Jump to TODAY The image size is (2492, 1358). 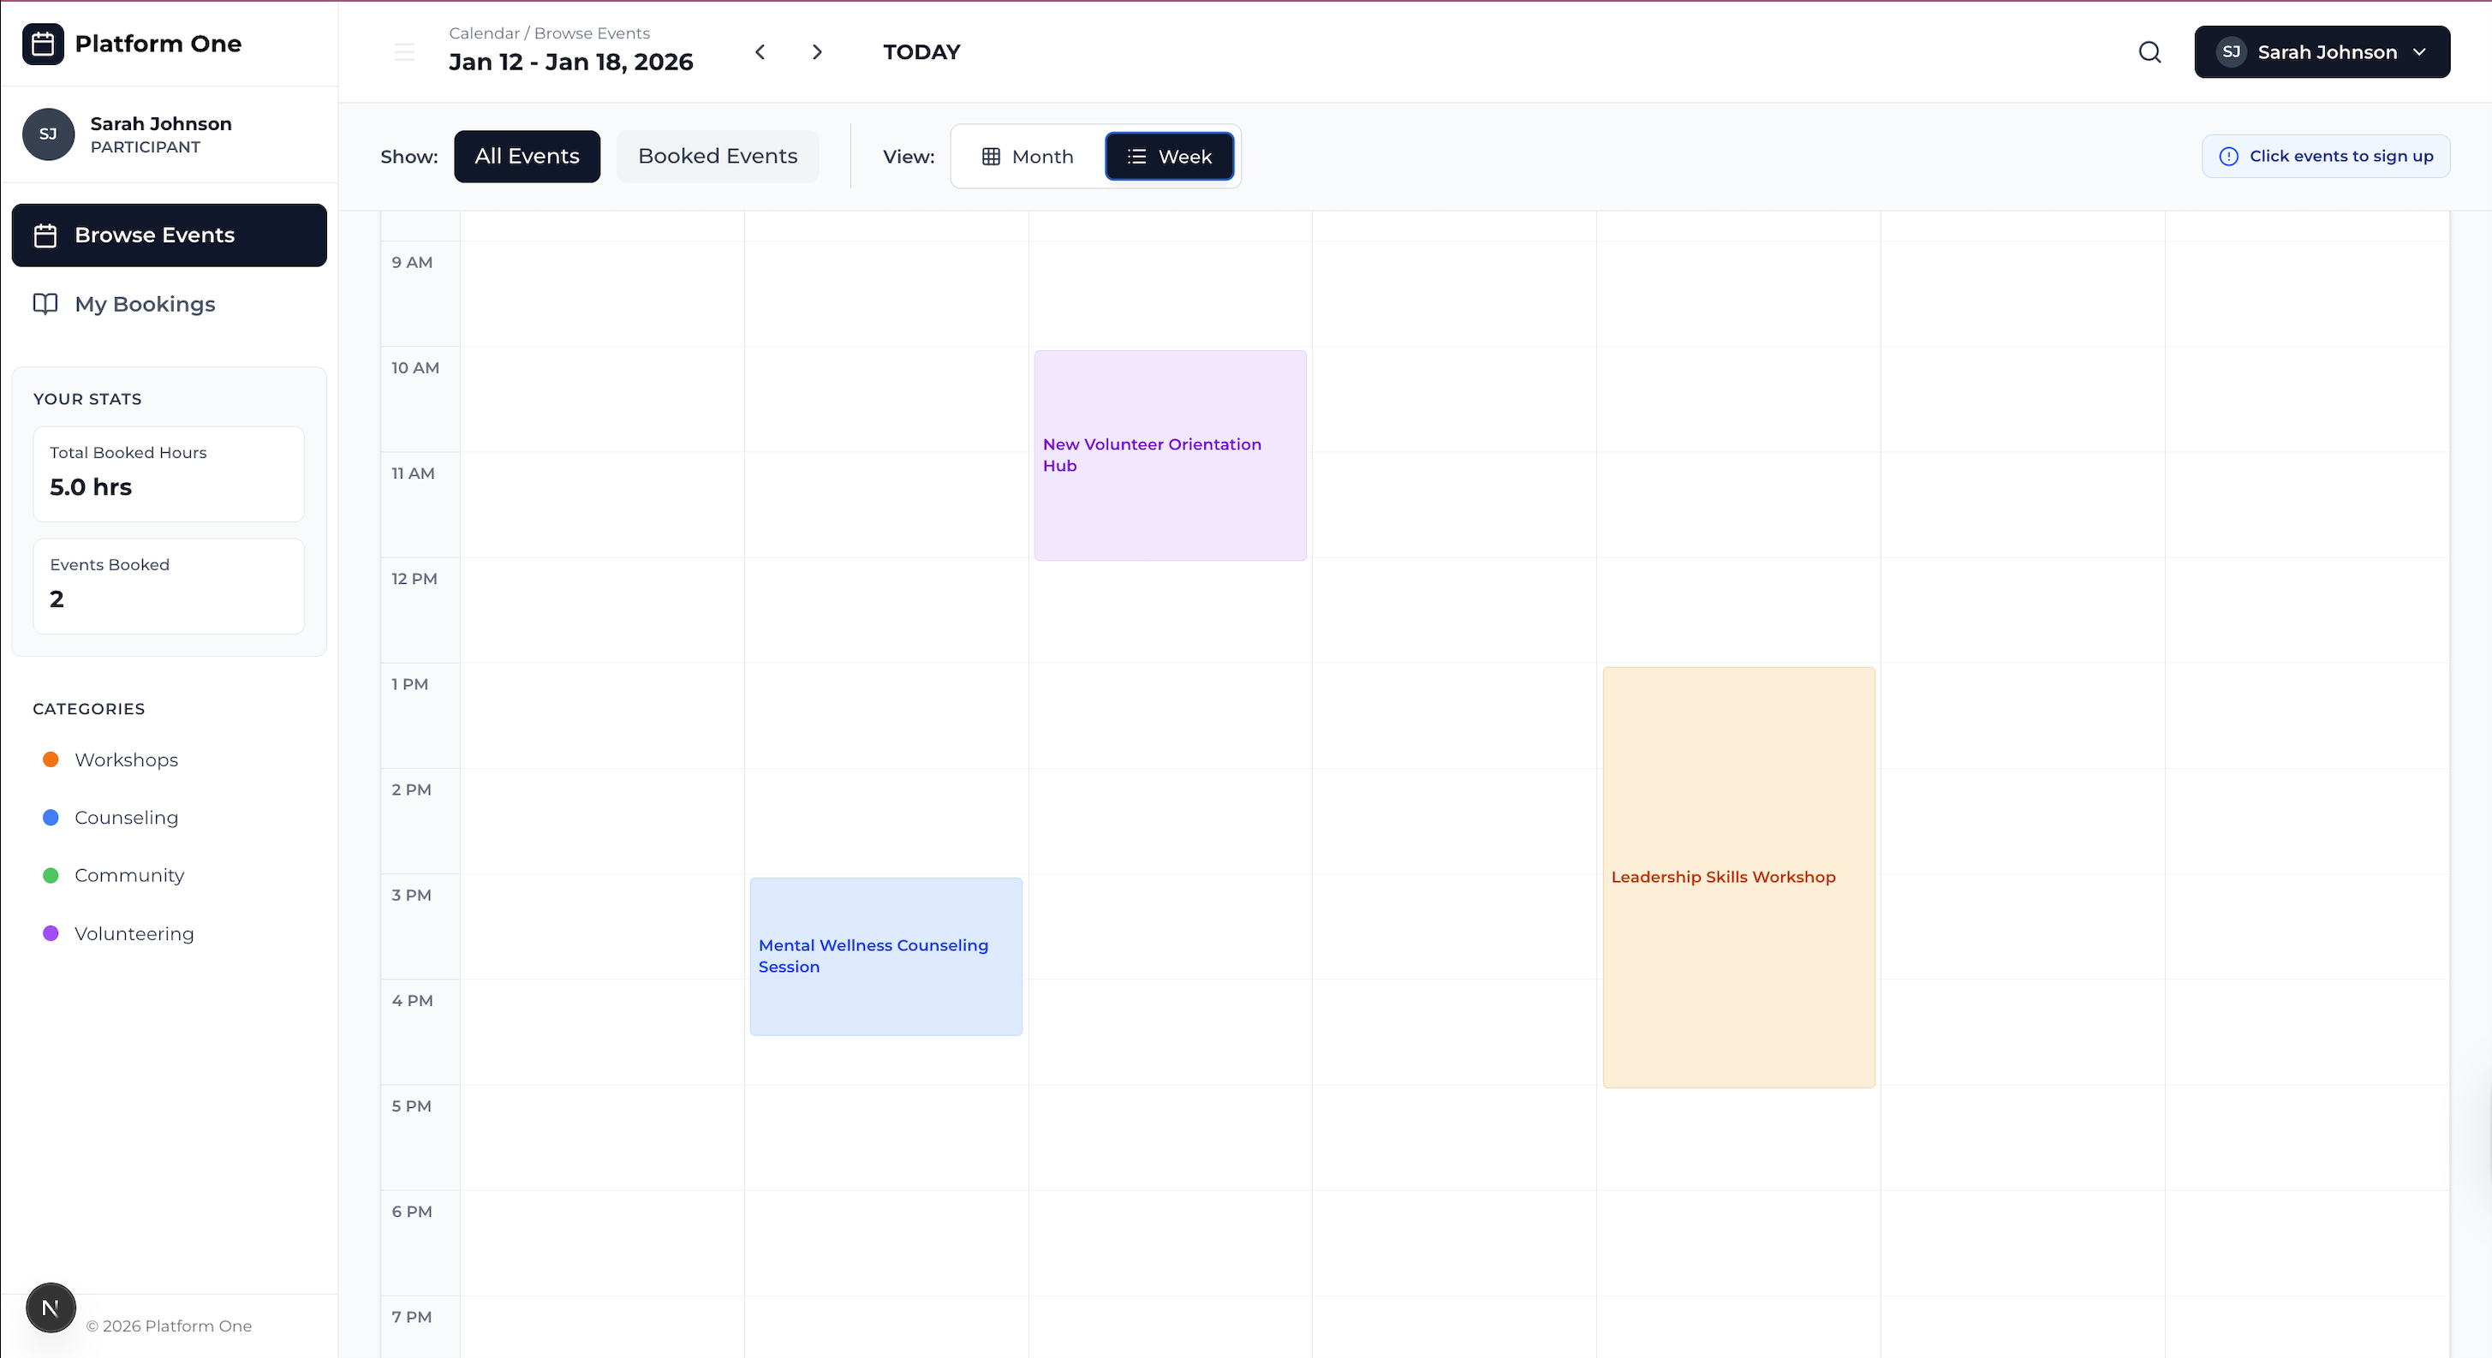click(x=921, y=52)
